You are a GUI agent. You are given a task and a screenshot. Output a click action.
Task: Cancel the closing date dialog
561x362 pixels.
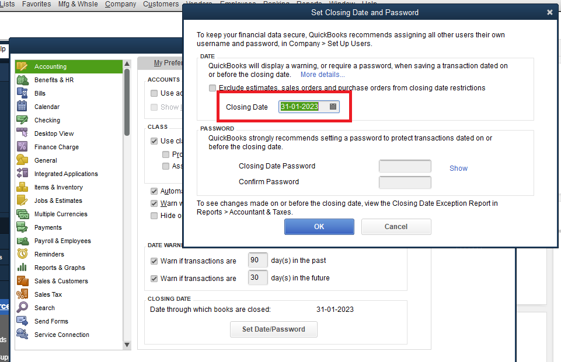pos(396,227)
